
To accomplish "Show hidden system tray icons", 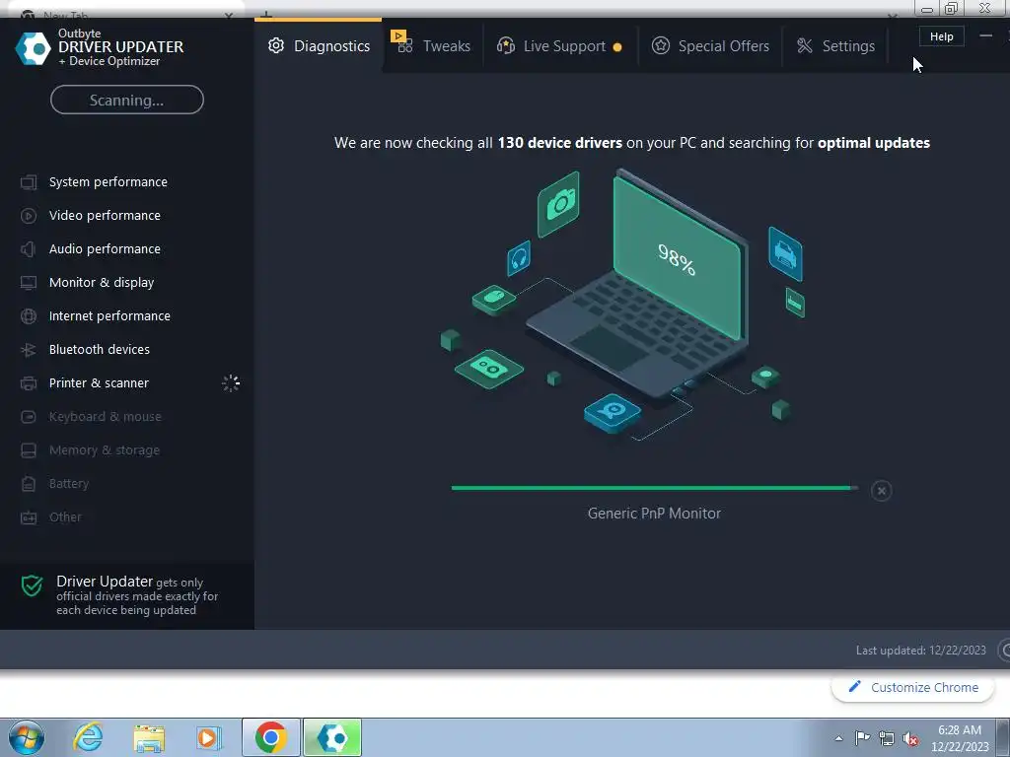I will coord(838,738).
